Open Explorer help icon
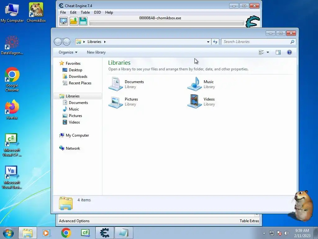This screenshot has width=318, height=239. (289, 52)
